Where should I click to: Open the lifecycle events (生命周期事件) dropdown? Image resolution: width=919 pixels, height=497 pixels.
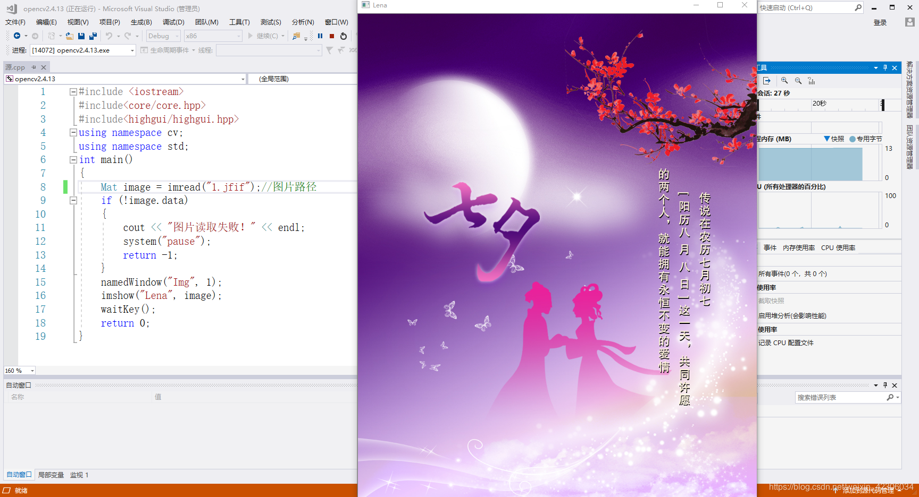[x=168, y=50]
